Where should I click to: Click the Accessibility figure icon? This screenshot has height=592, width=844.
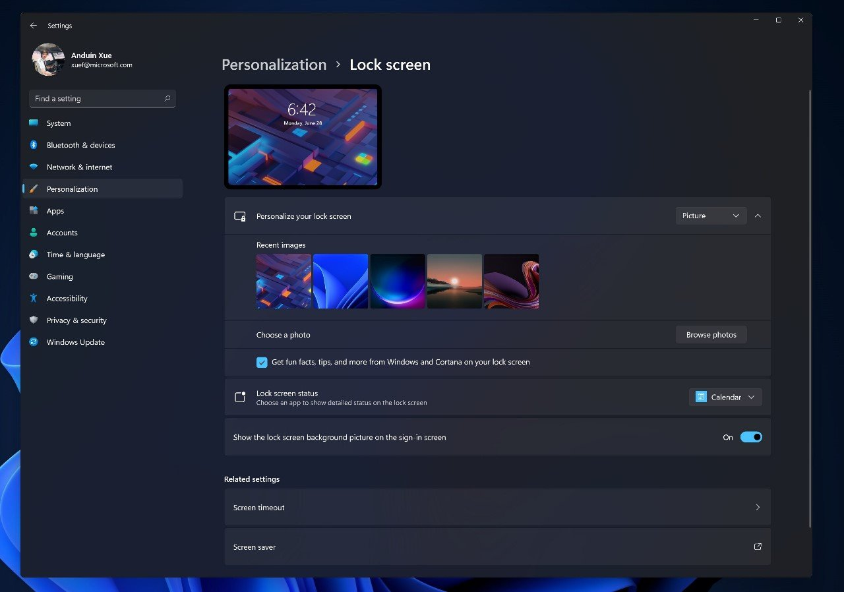(x=34, y=299)
